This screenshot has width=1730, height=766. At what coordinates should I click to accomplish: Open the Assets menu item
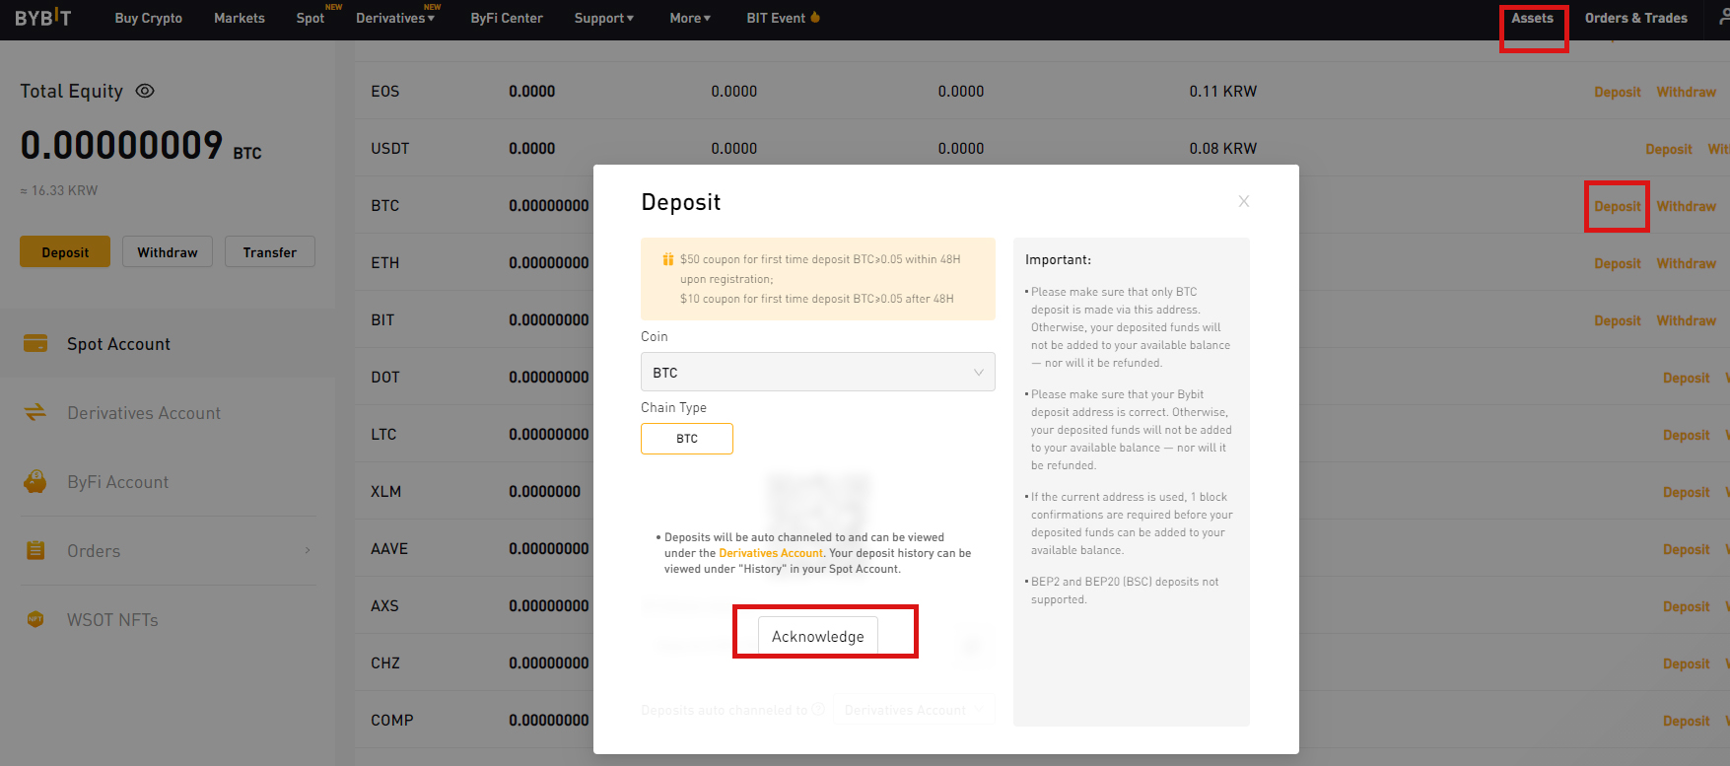pos(1533,18)
